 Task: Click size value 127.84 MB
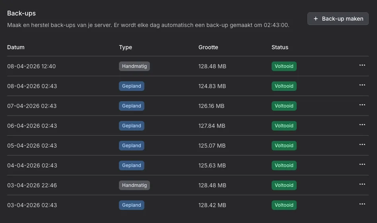[x=212, y=126]
